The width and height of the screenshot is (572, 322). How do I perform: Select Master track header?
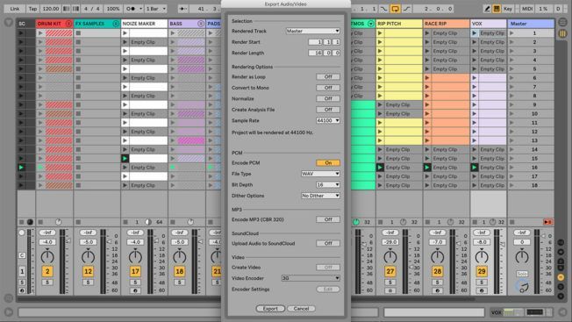pyautogui.click(x=531, y=24)
